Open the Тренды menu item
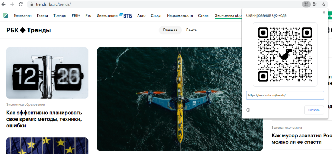 click(60, 15)
